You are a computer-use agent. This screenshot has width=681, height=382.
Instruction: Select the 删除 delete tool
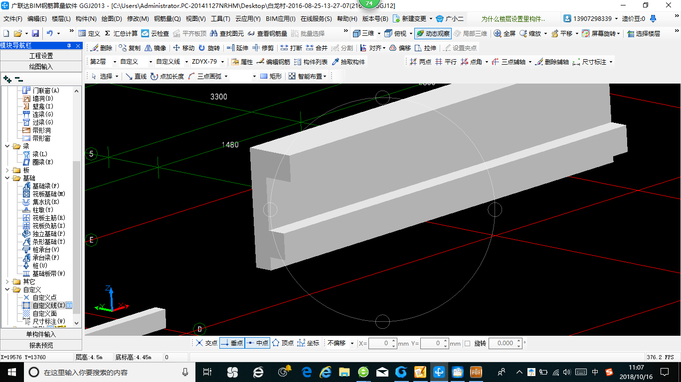tap(101, 48)
